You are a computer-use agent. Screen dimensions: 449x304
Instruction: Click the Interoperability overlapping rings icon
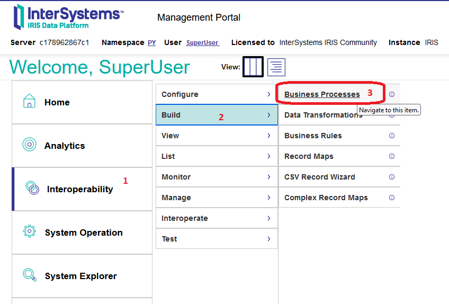tap(32, 188)
